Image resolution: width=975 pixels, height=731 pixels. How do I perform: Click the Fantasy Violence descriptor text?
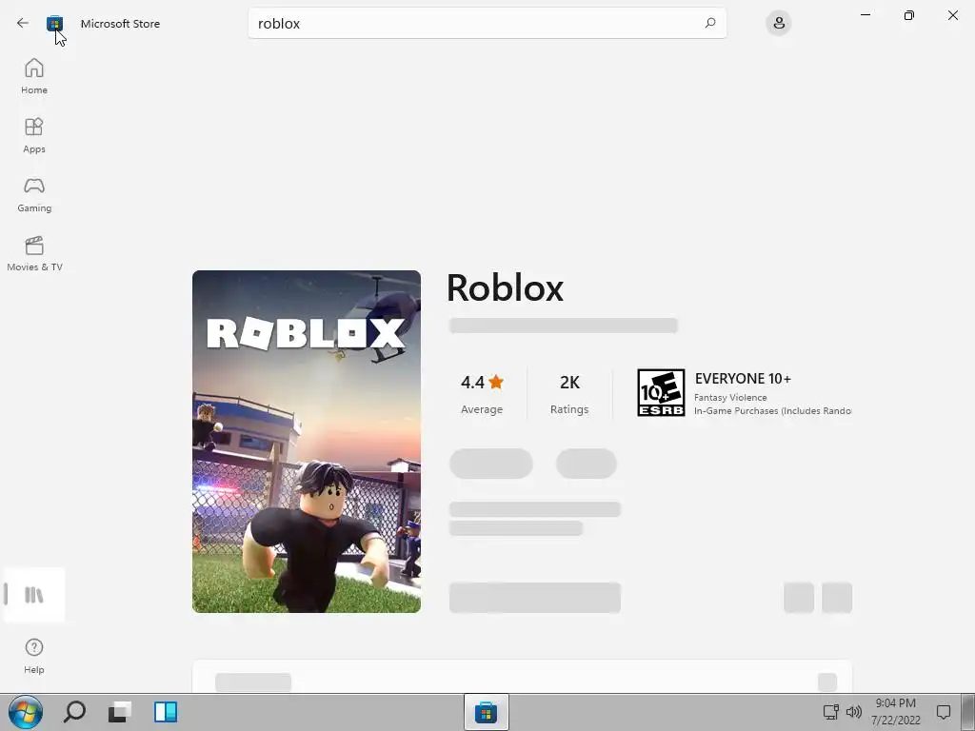pyautogui.click(x=730, y=397)
